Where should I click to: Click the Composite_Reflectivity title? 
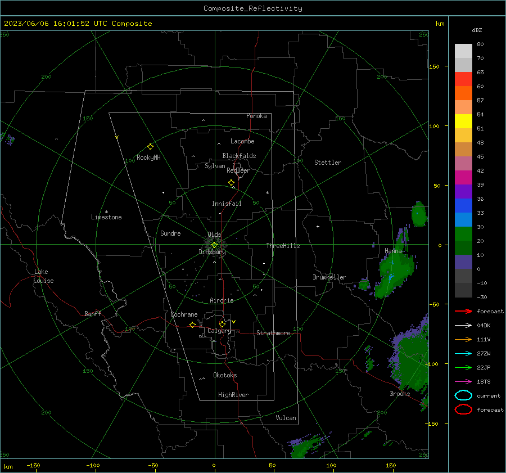click(x=252, y=8)
